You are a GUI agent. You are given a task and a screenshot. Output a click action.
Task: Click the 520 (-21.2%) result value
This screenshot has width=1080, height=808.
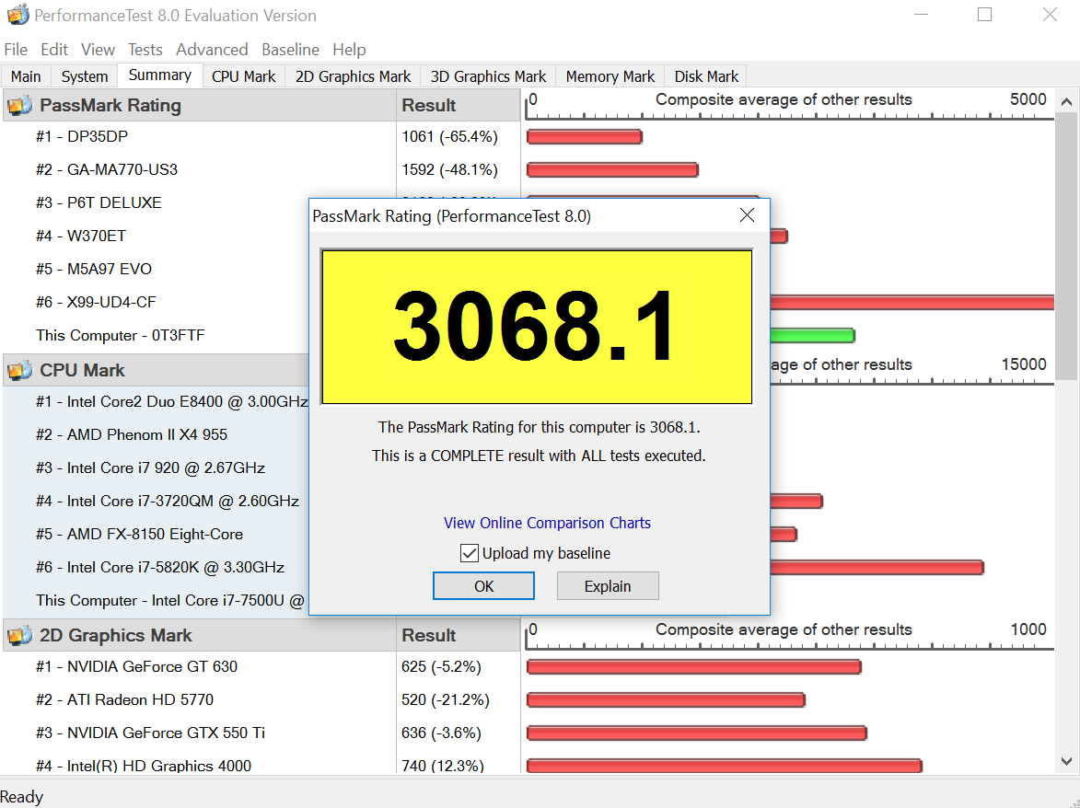(446, 699)
